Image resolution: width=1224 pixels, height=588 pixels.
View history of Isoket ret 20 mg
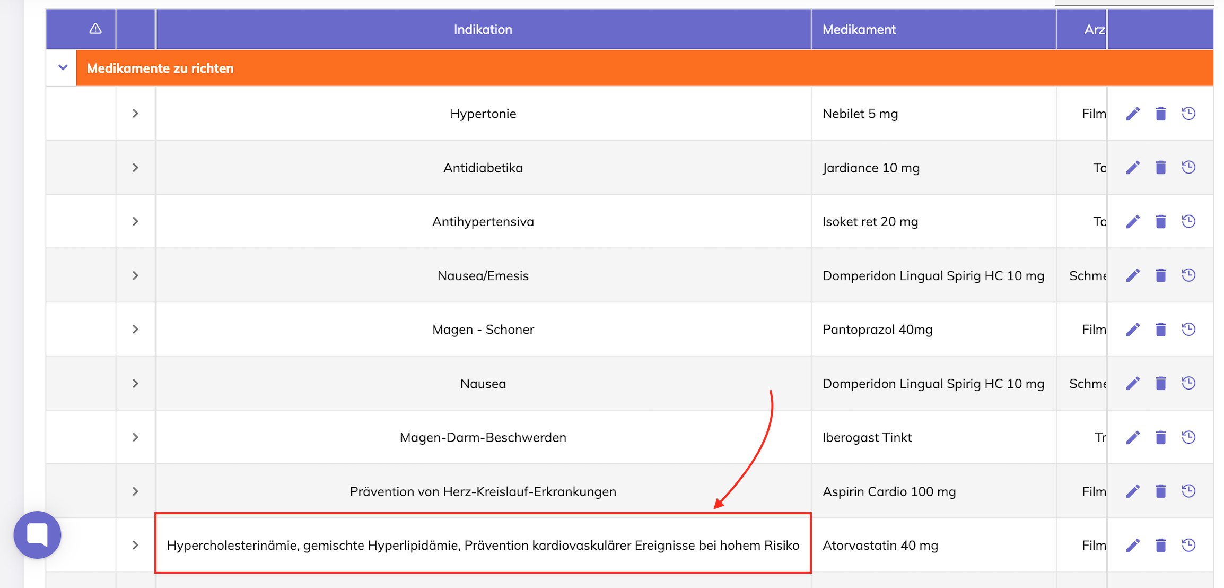(x=1188, y=221)
